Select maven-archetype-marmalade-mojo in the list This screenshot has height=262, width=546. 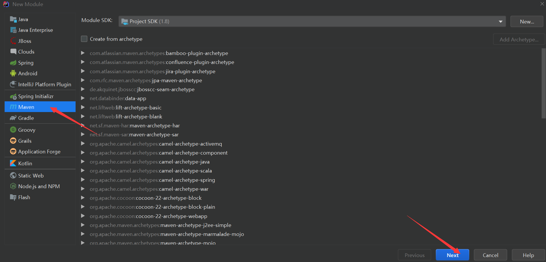tap(167, 234)
